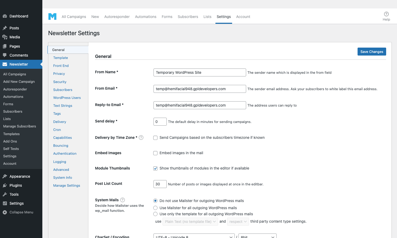The height and width of the screenshot is (238, 397).
Task: Click help icon beside Delivery by Time Zone
Action: (x=141, y=138)
